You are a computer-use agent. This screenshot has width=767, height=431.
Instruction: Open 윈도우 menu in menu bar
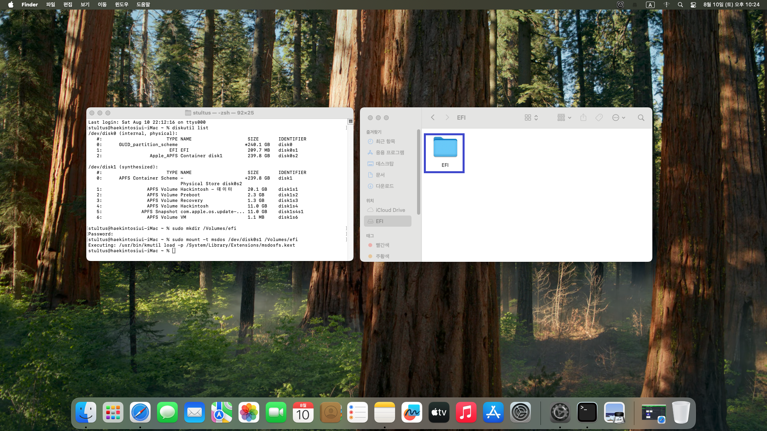(121, 5)
